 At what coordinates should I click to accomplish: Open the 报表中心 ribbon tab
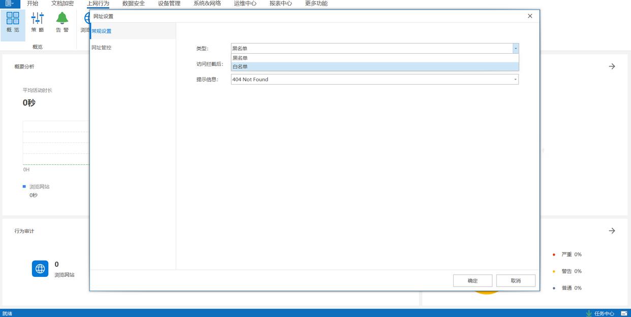coord(280,4)
